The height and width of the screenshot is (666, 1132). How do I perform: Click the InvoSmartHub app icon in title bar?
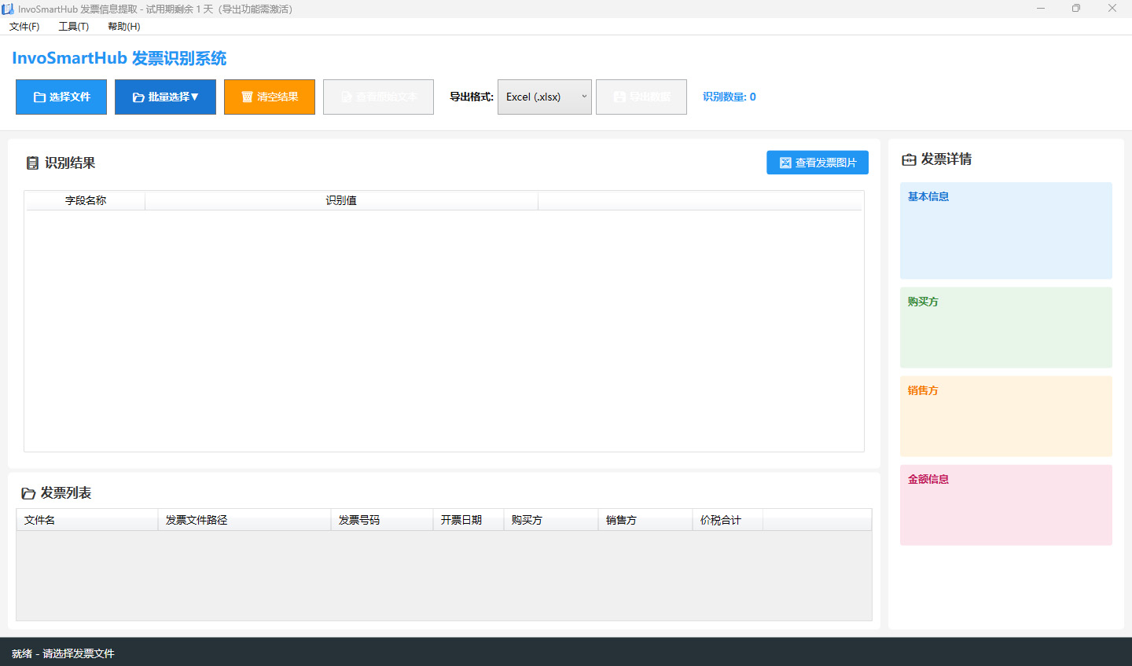[9, 8]
